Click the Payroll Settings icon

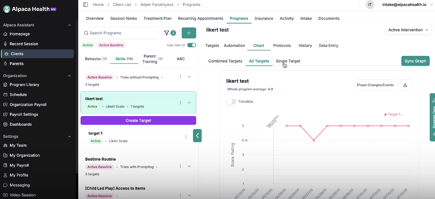[5, 114]
